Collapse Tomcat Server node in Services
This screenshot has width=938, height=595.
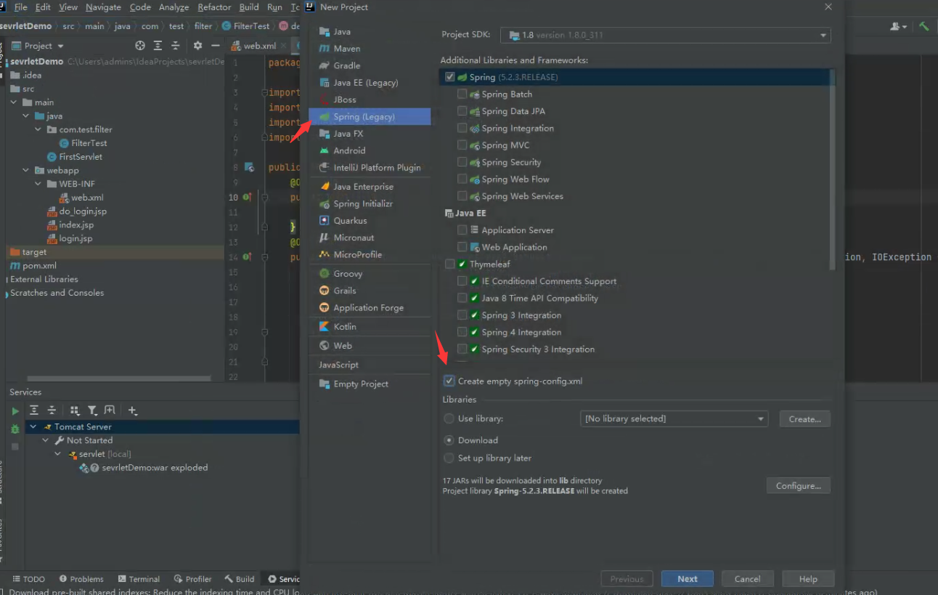(x=33, y=427)
